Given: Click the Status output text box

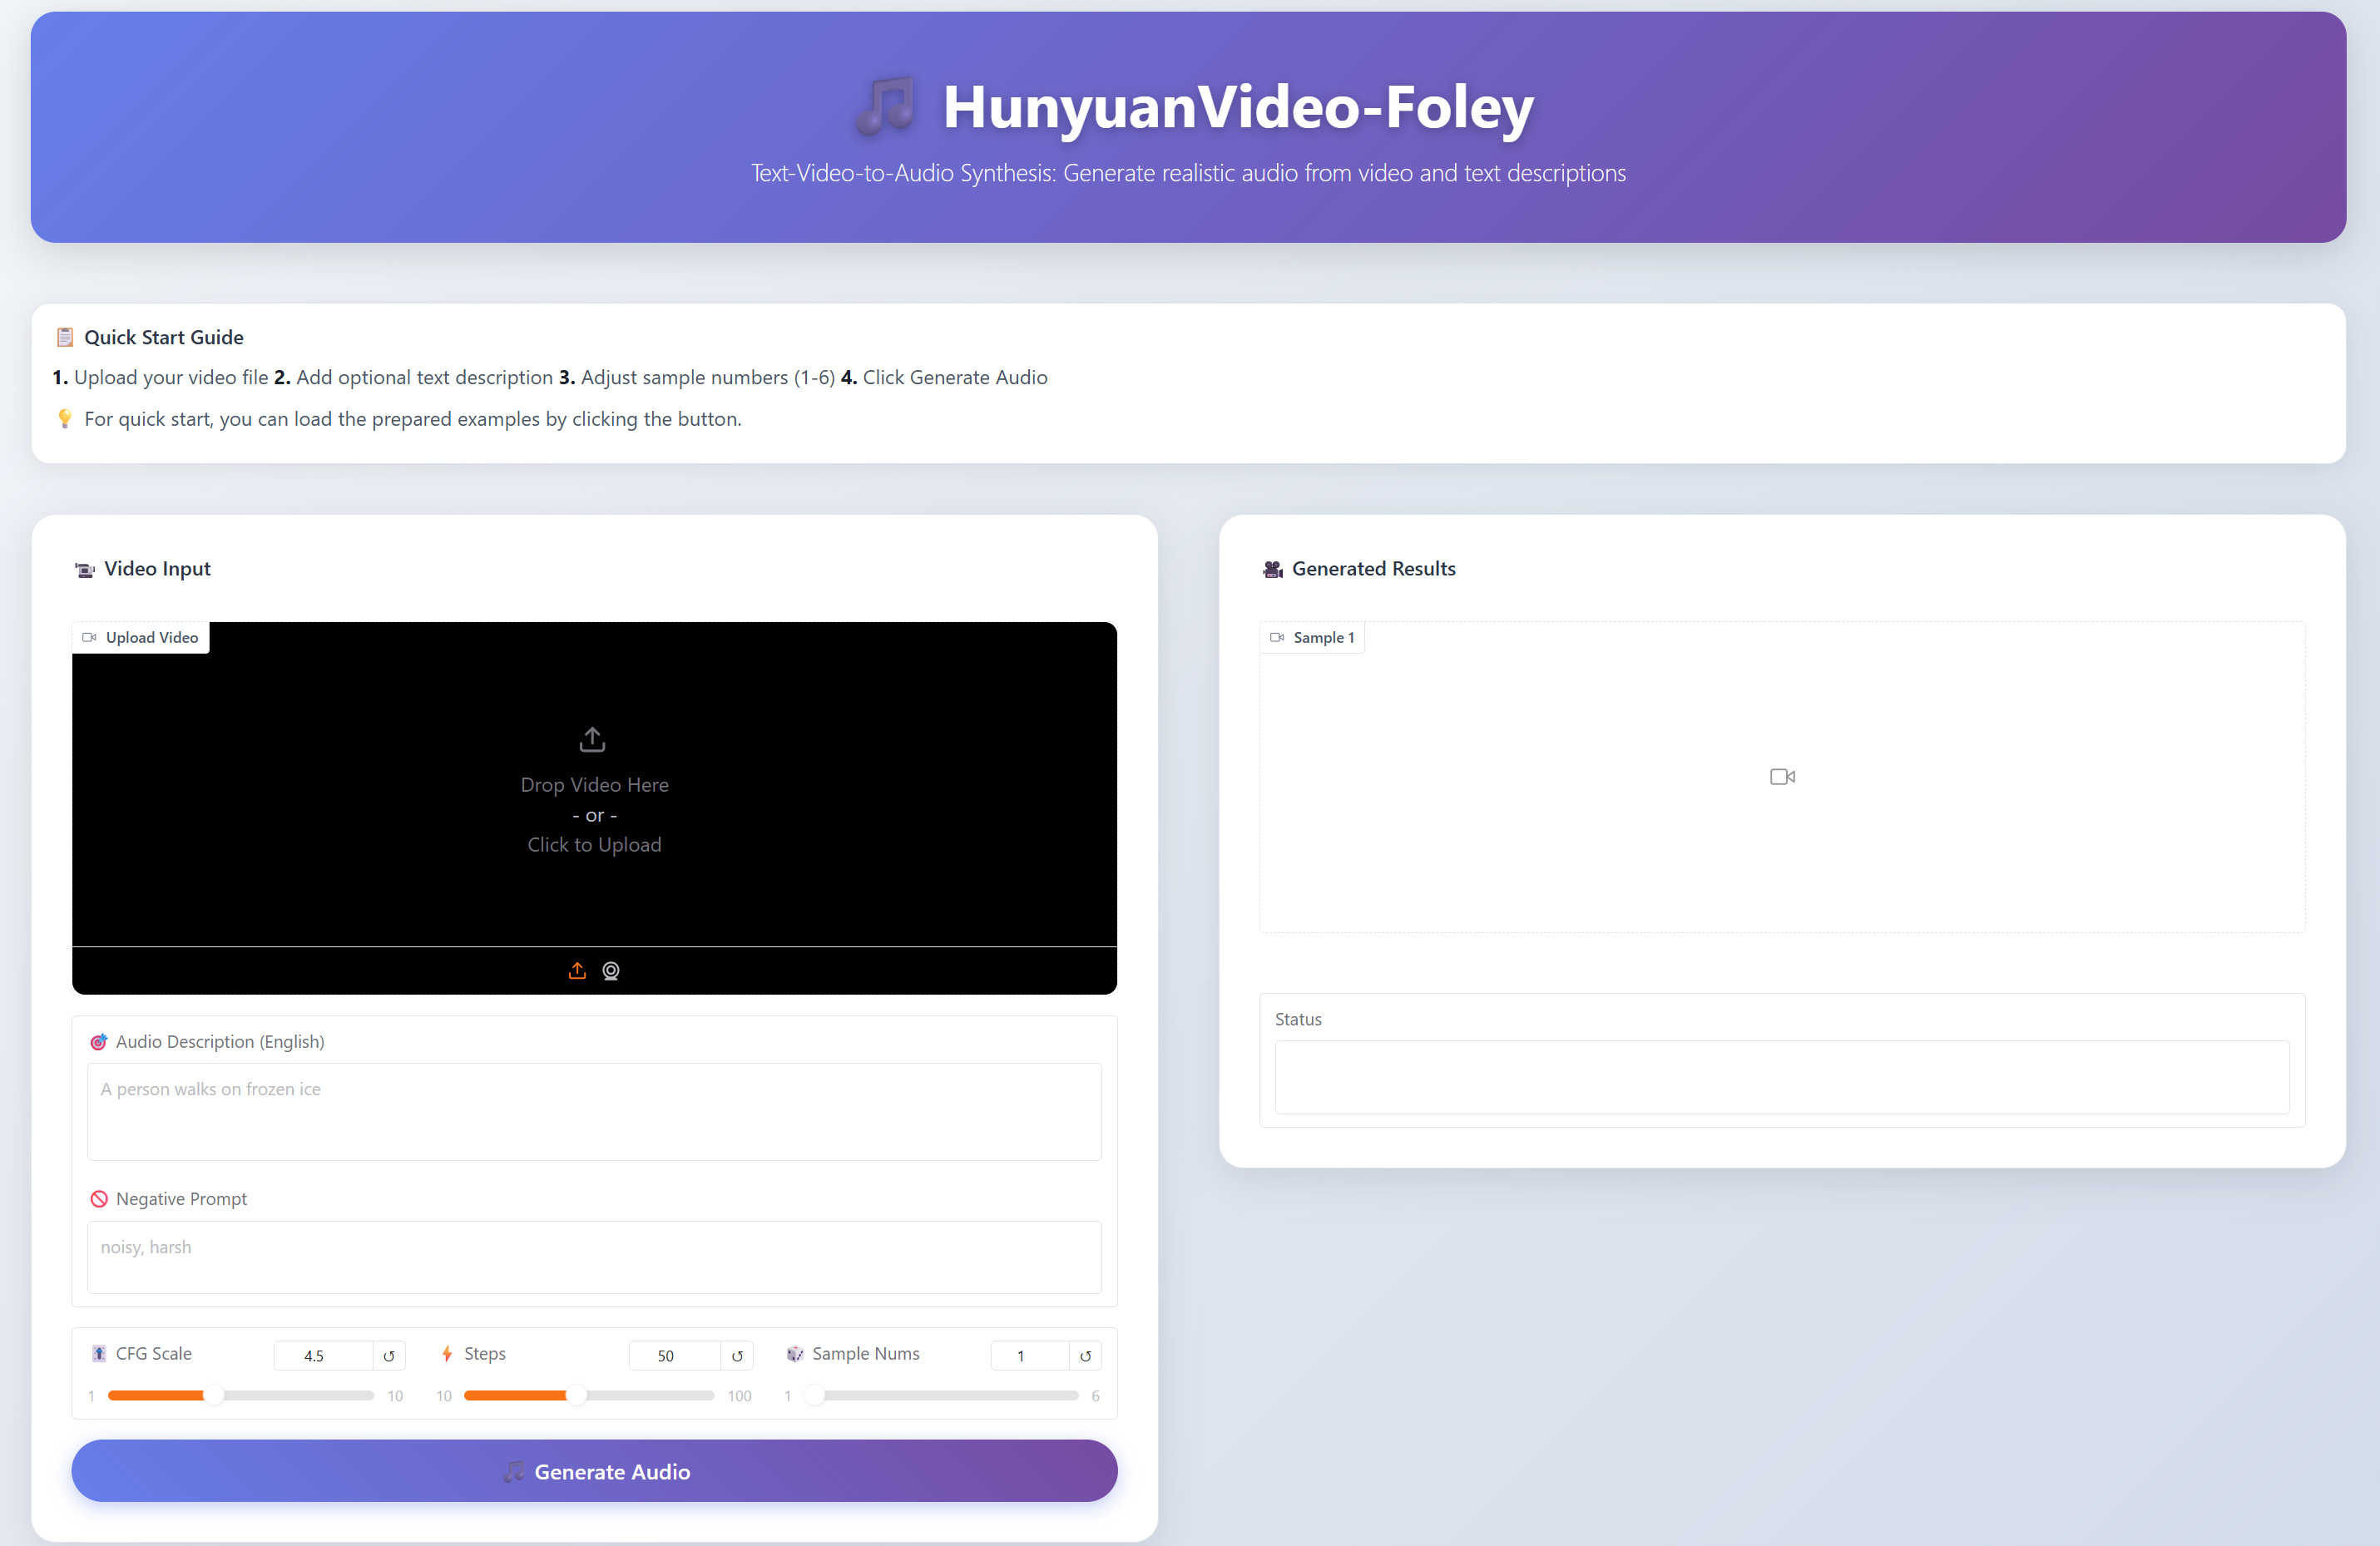Looking at the screenshot, I should coord(1781,1077).
